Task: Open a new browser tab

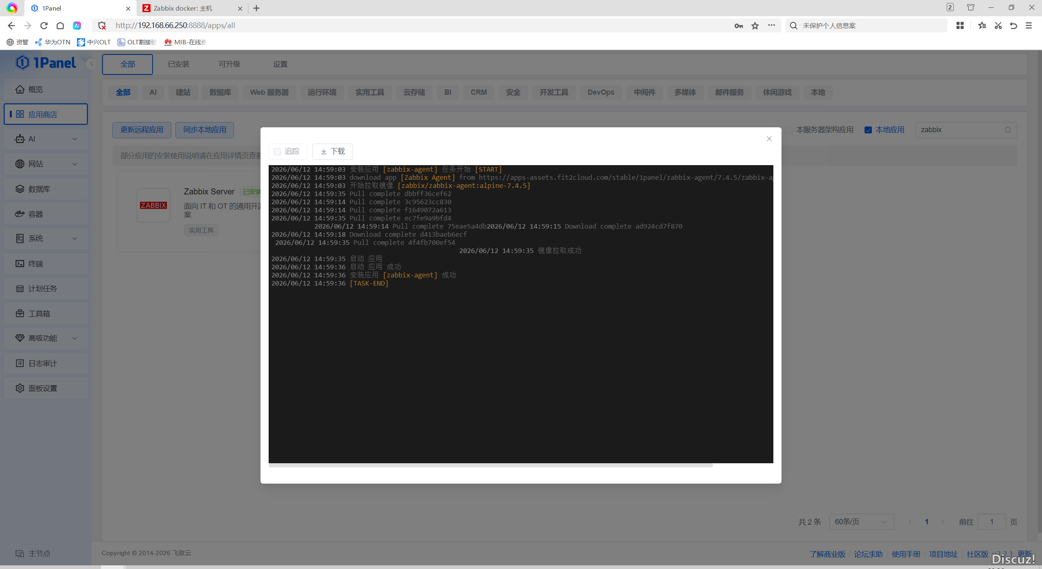Action: point(256,8)
